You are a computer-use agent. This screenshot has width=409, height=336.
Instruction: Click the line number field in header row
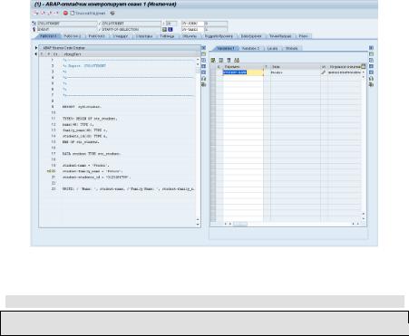tap(171, 24)
